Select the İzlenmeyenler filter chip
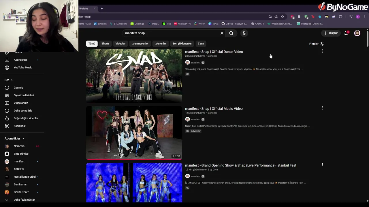 (x=140, y=44)
